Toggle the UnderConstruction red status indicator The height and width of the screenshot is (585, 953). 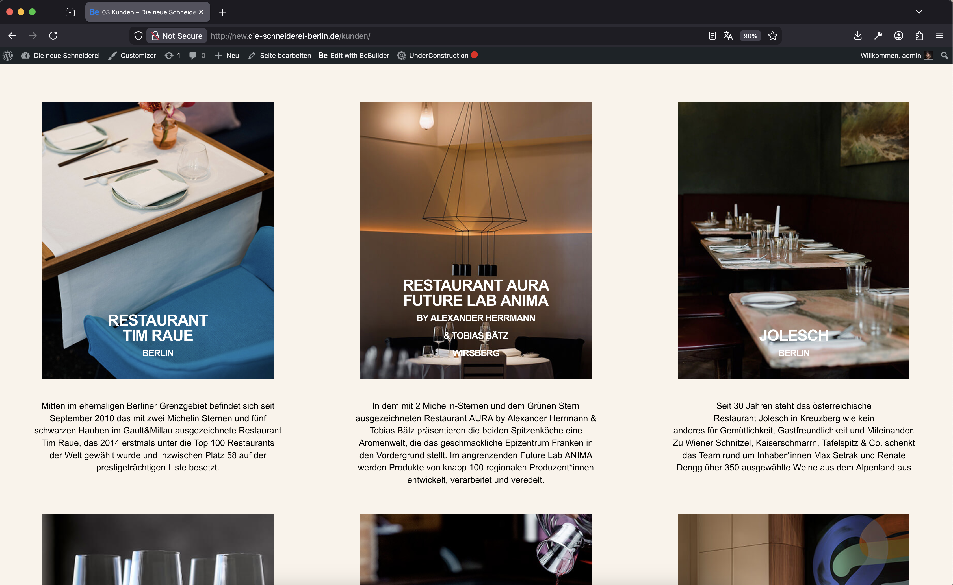pyautogui.click(x=474, y=55)
